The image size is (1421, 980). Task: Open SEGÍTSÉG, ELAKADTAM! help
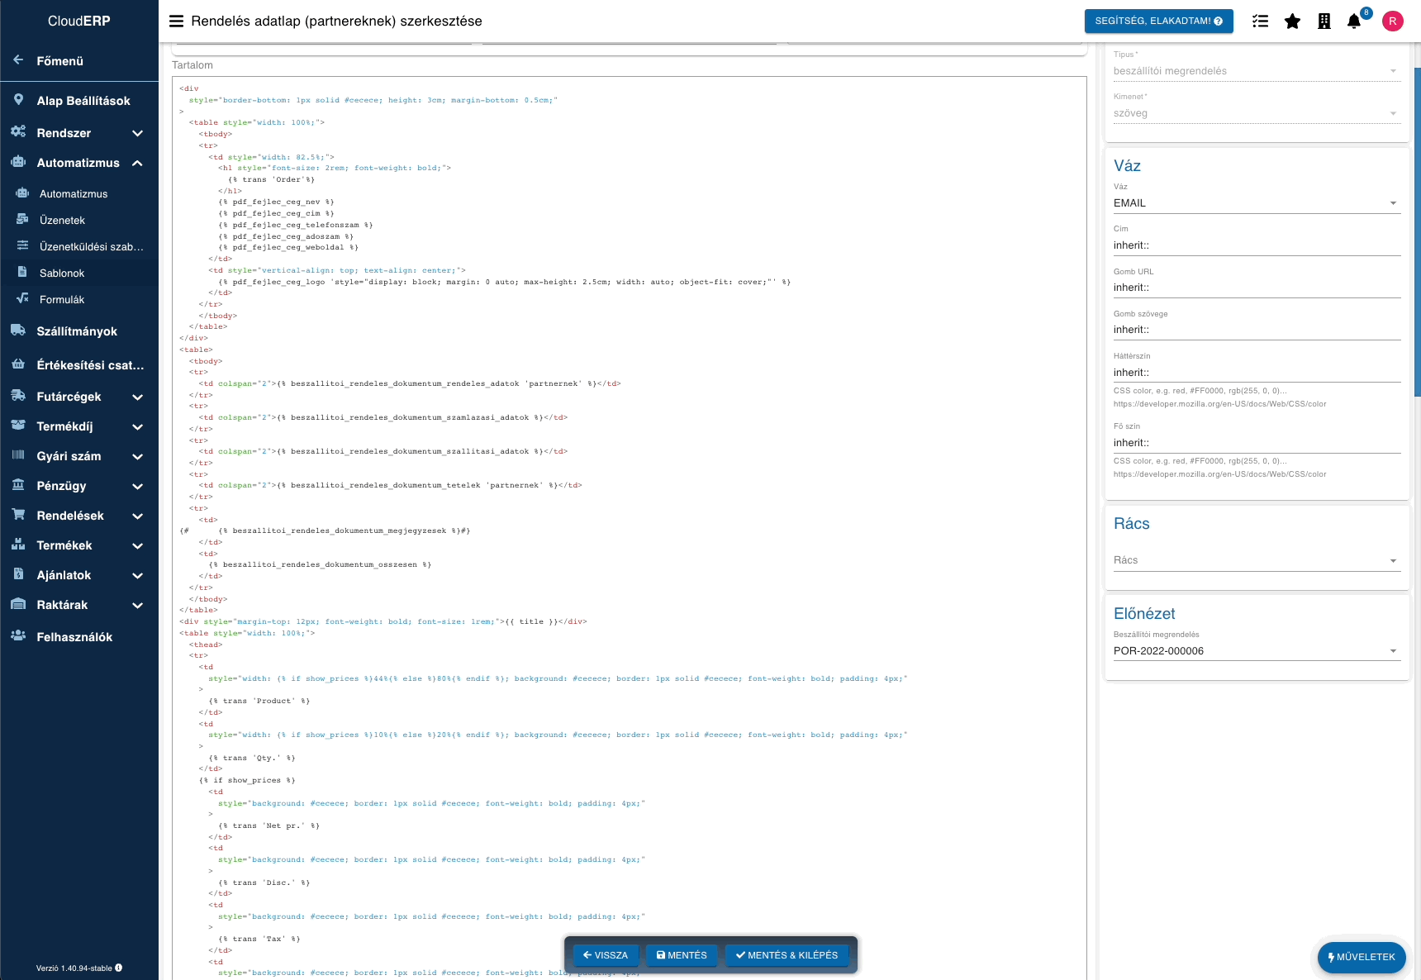click(x=1158, y=21)
